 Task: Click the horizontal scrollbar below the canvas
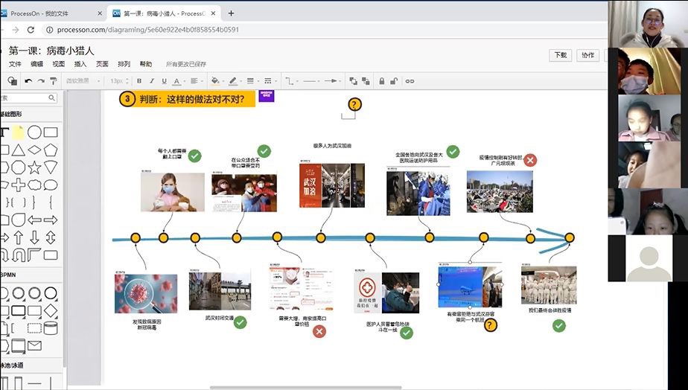click(306, 387)
